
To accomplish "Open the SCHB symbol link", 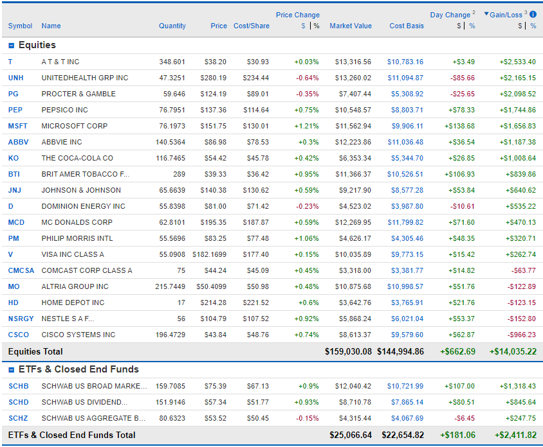I will (19, 387).
